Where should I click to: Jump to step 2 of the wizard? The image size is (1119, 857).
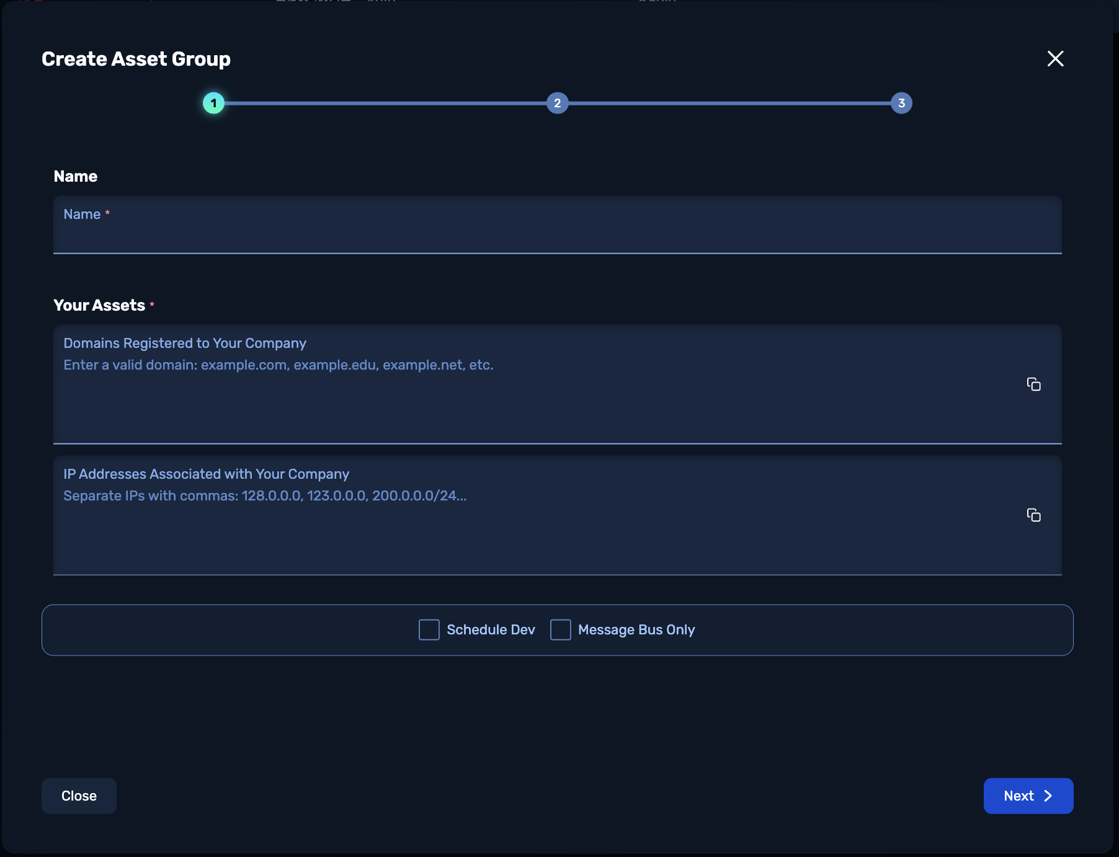point(557,103)
